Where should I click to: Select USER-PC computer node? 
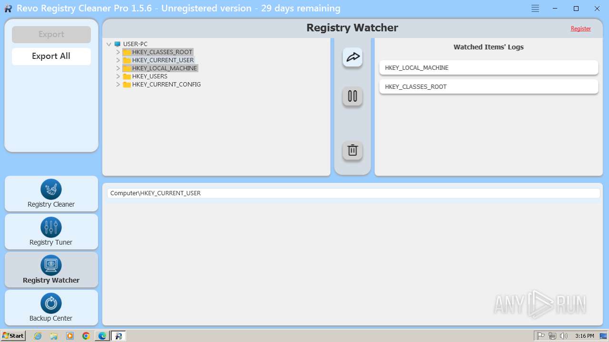(135, 44)
